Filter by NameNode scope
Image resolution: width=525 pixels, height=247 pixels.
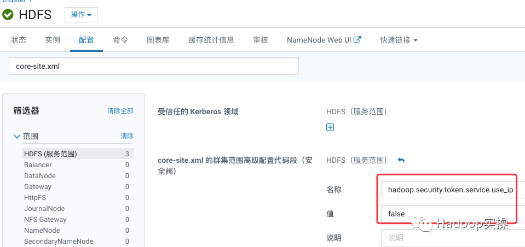click(42, 231)
